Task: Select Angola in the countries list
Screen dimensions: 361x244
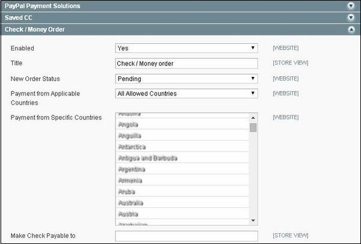Action: pyautogui.click(x=129, y=124)
